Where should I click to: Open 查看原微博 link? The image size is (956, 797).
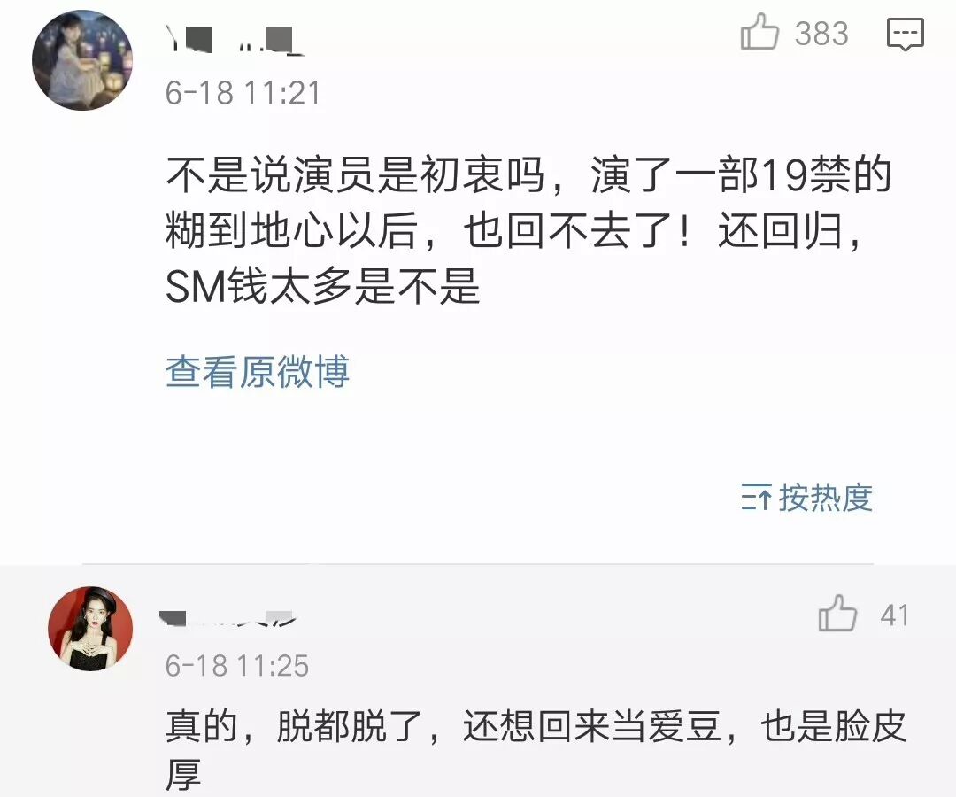[x=258, y=371]
